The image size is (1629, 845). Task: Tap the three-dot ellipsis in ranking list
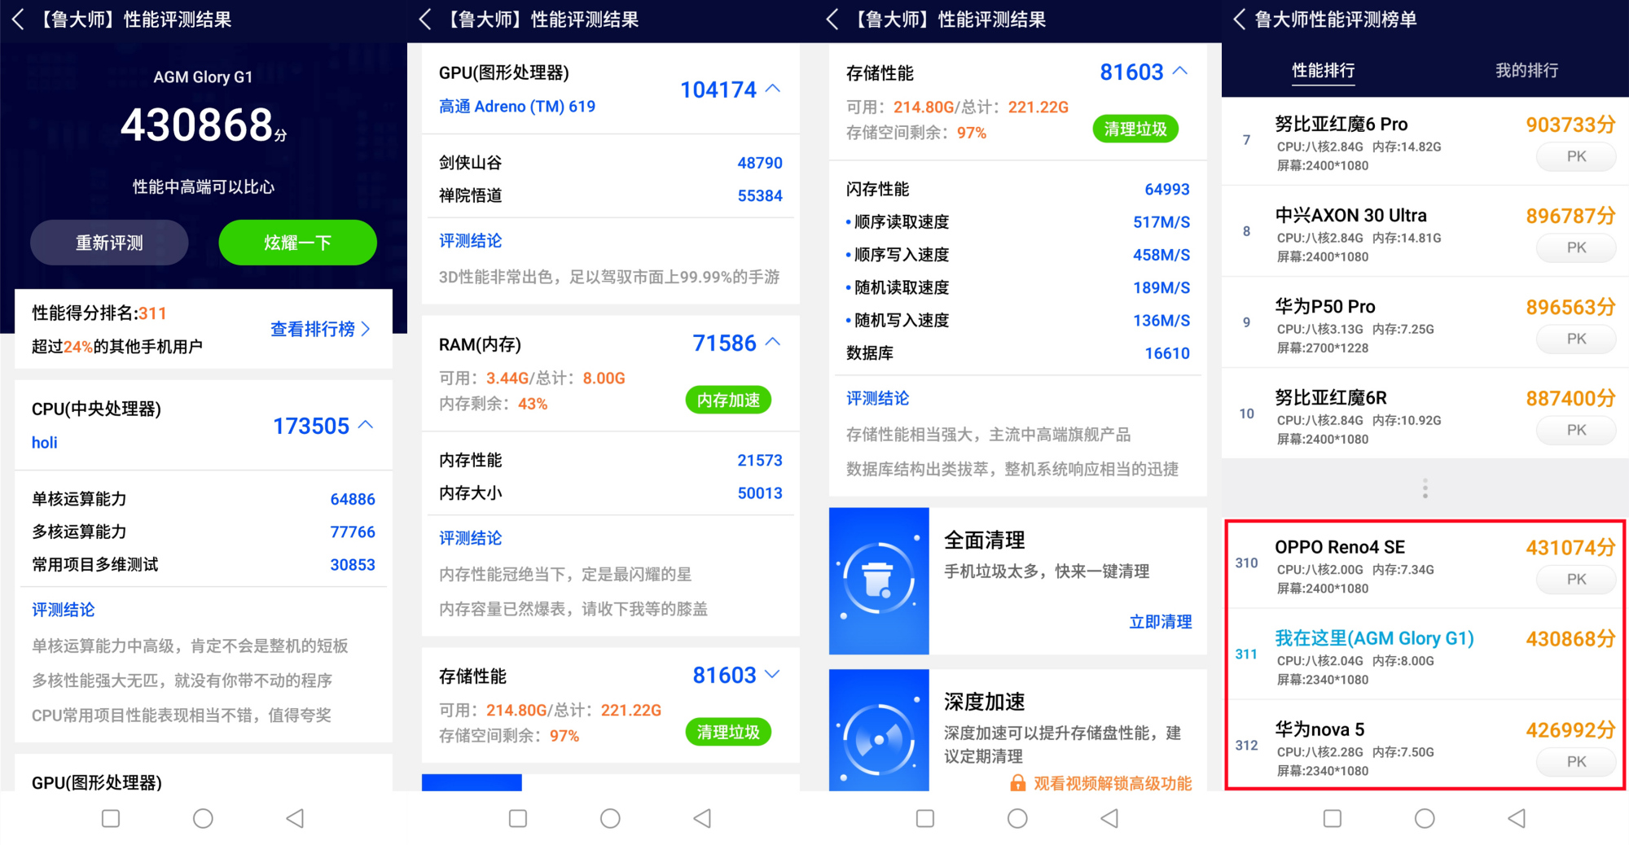pyautogui.click(x=1425, y=488)
